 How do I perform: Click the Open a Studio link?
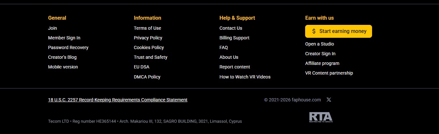pyautogui.click(x=319, y=44)
